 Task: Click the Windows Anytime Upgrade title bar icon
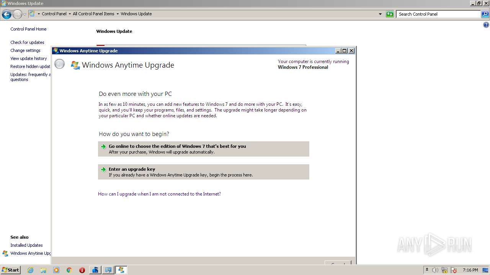click(56, 50)
